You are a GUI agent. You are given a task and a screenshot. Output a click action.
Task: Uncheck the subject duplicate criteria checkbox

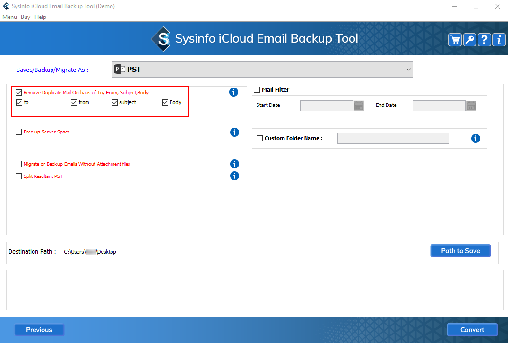point(114,102)
